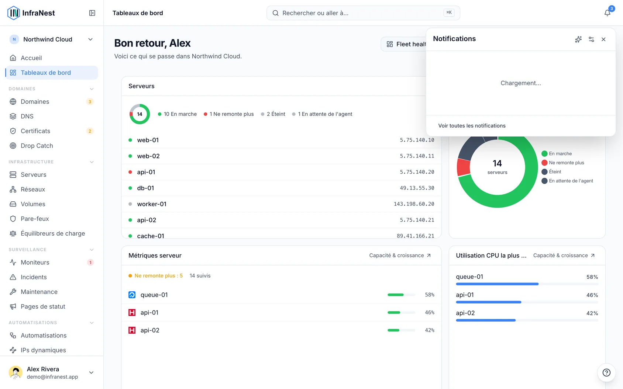Click the Serveurs sidebar icon
Image resolution: width=623 pixels, height=389 pixels.
13,174
